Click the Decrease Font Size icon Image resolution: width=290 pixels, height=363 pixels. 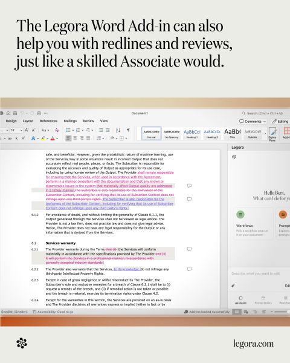(34, 130)
